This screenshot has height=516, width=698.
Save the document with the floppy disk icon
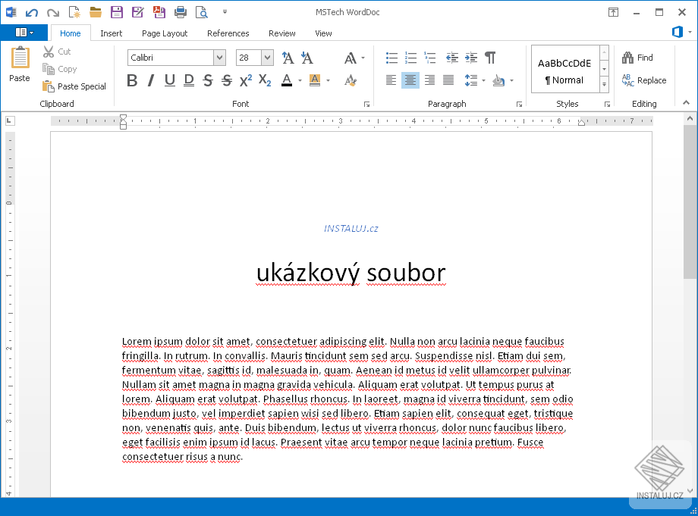(117, 12)
